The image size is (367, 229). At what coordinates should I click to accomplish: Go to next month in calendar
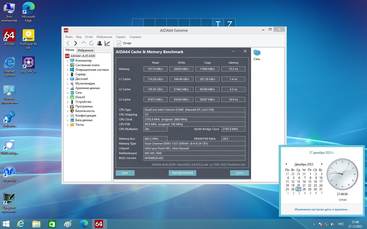pos(322,164)
